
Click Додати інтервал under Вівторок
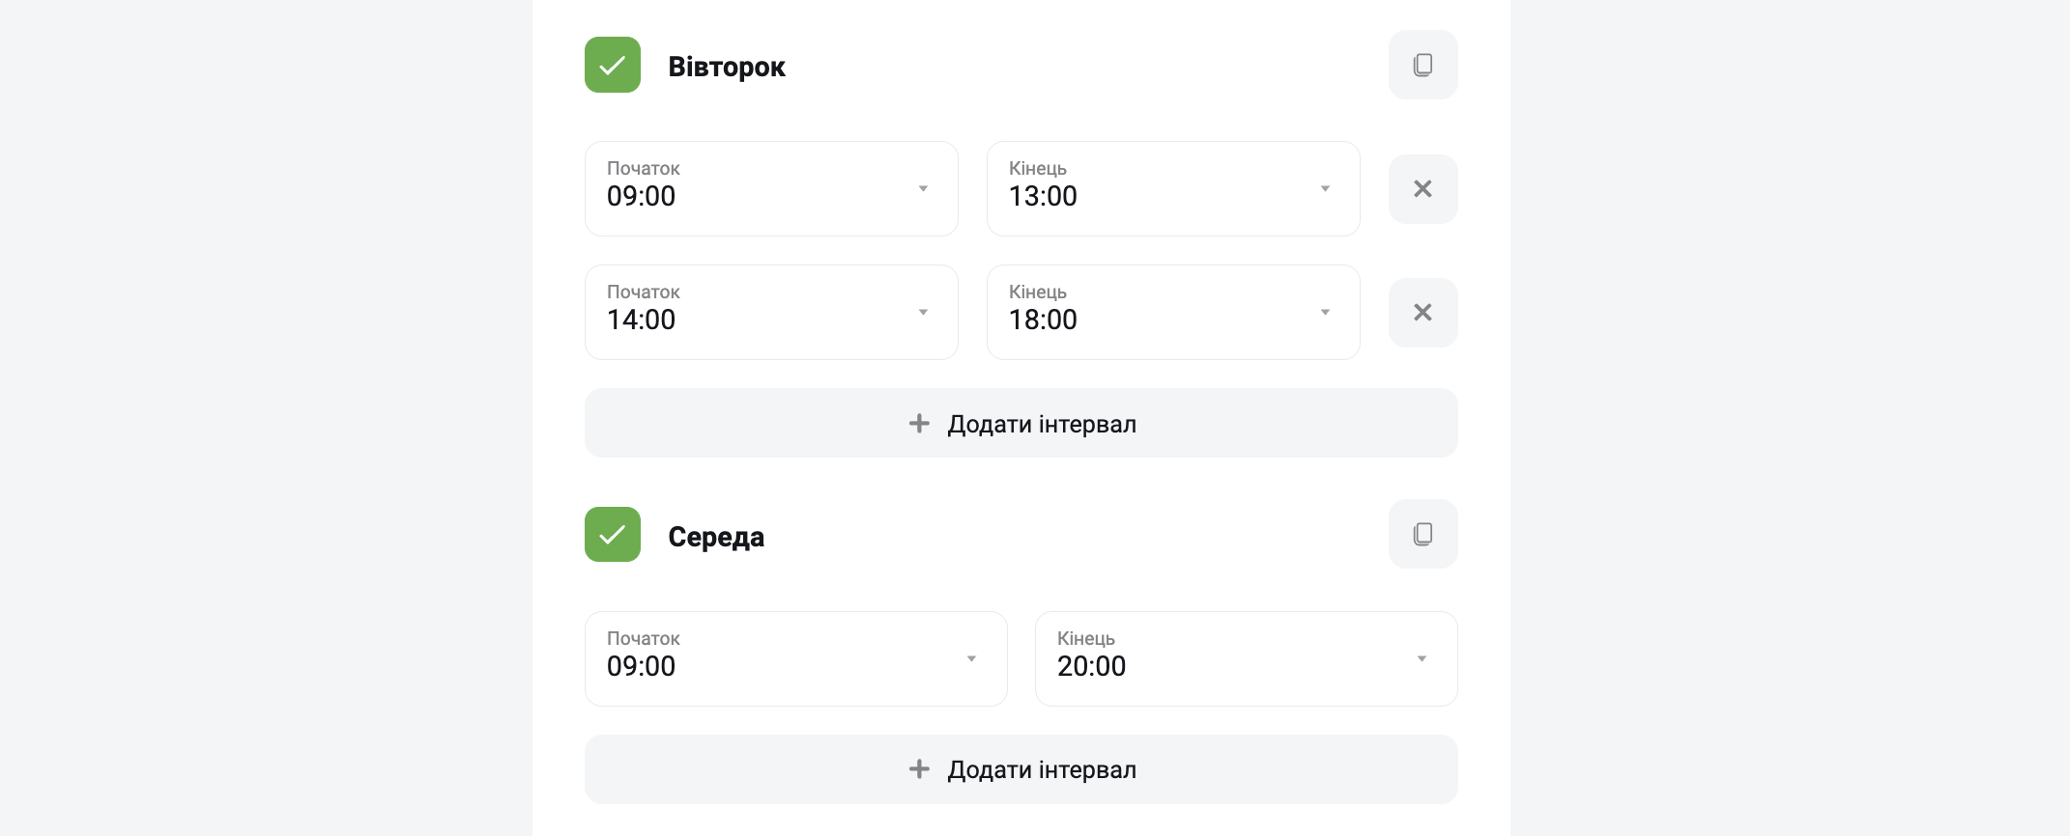pos(1021,423)
